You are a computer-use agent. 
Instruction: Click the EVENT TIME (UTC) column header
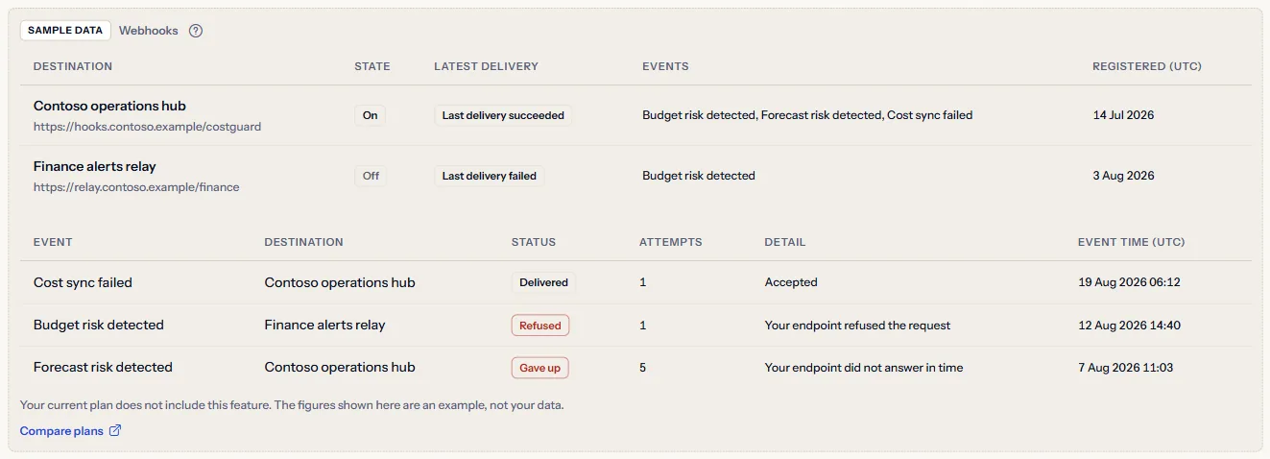tap(1132, 242)
